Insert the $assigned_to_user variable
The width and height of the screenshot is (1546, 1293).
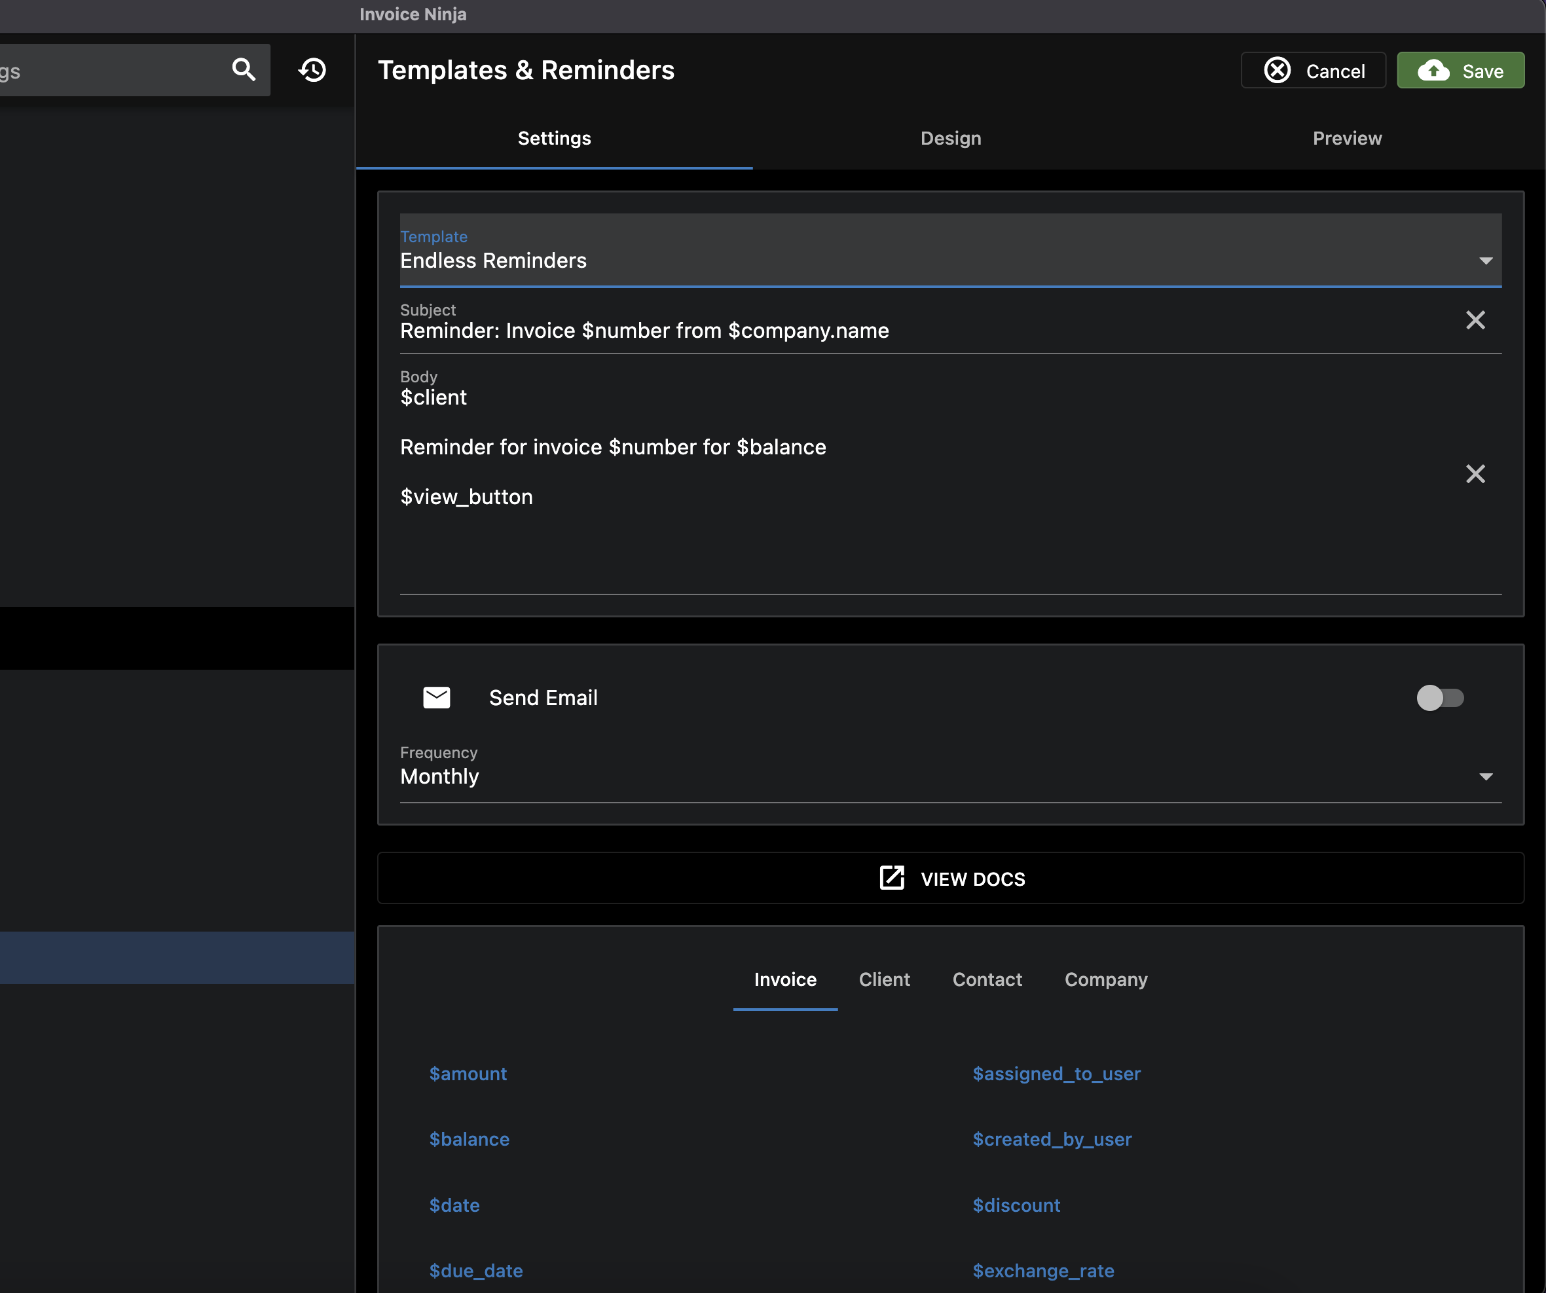tap(1056, 1074)
